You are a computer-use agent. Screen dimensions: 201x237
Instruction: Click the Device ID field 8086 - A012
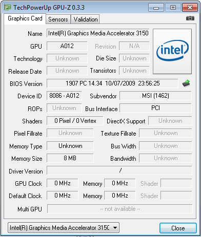pyautogui.click(x=64, y=96)
